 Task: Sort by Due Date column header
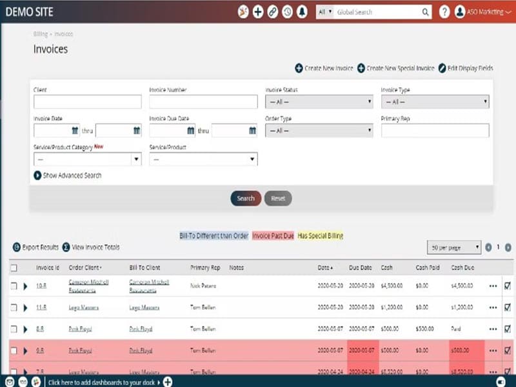coord(361,268)
